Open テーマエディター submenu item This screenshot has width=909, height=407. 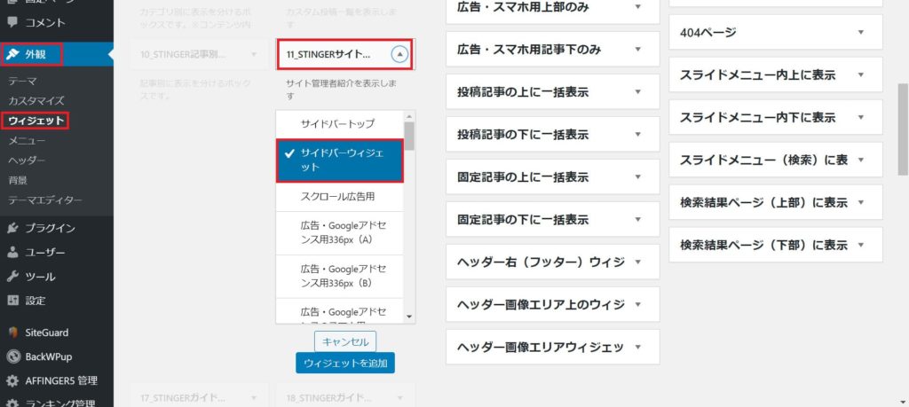(45, 200)
